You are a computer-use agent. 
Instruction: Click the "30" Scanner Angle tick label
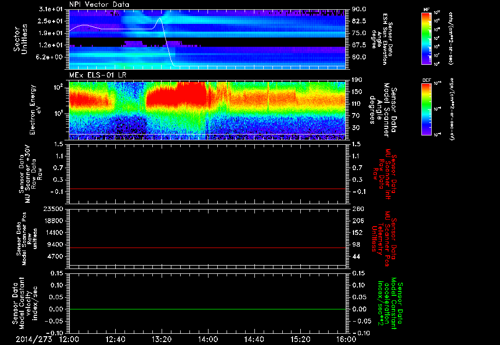point(356,128)
